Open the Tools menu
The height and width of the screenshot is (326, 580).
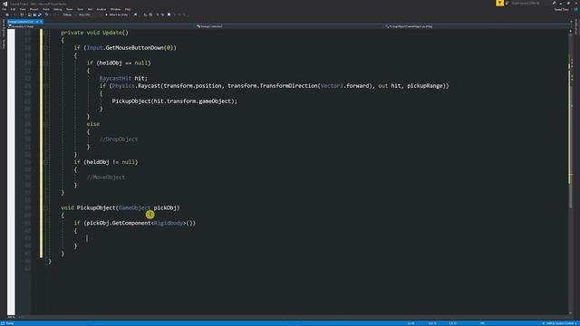click(x=81, y=9)
